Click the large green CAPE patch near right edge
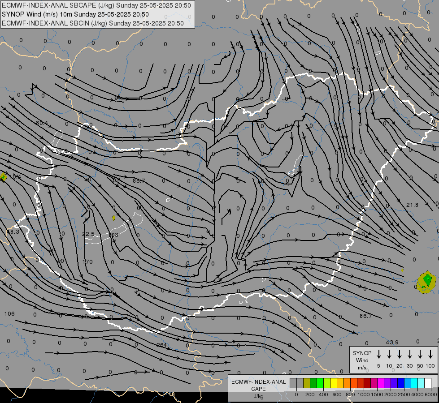 pos(427,282)
